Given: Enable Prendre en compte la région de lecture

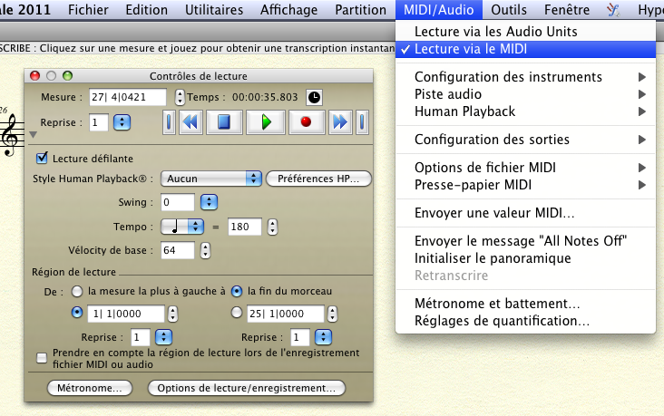Looking at the screenshot, I should coord(42,358).
